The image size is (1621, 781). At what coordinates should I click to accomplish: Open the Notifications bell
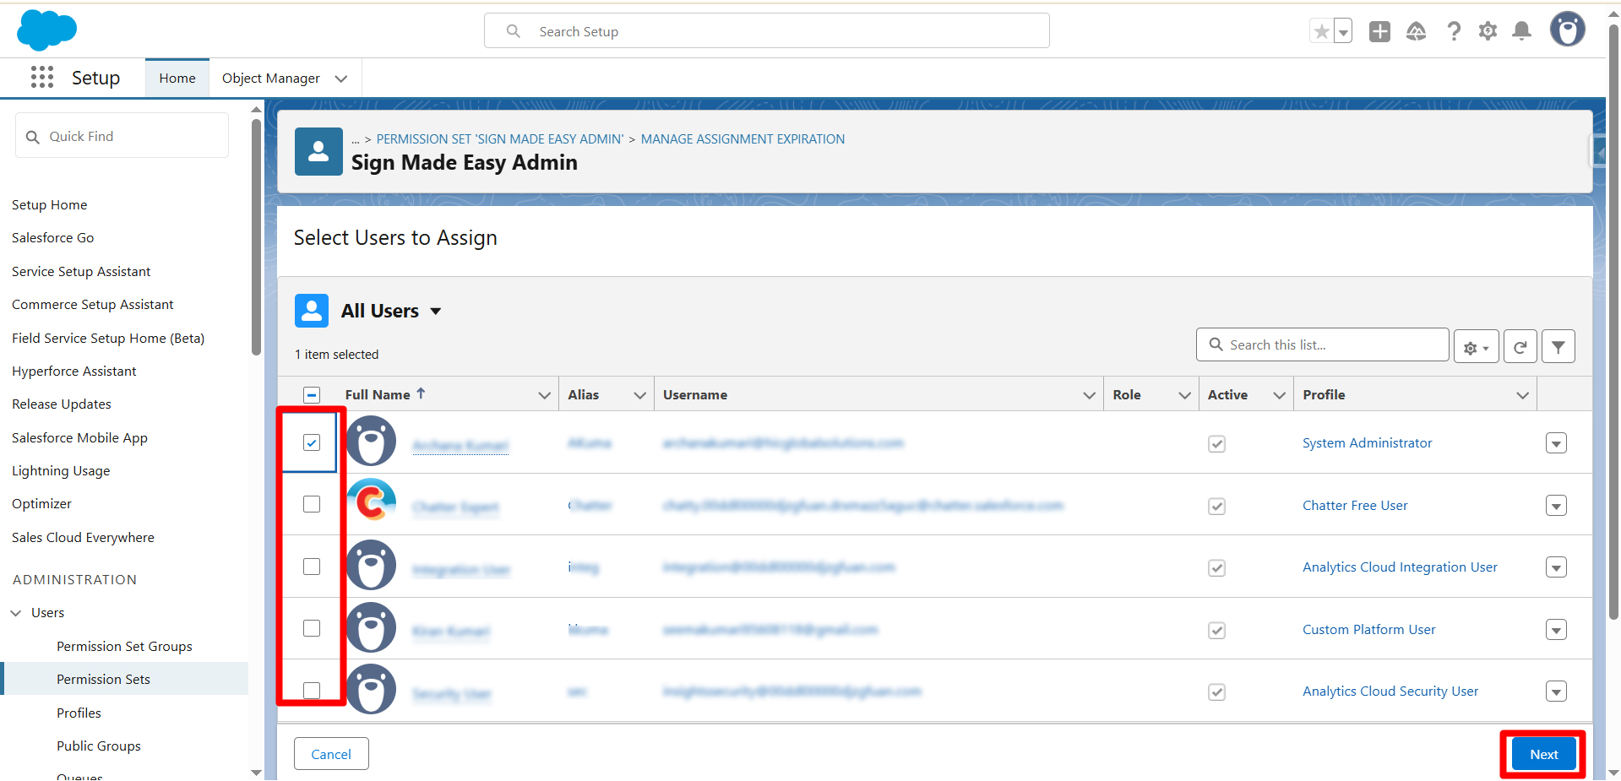(1521, 32)
